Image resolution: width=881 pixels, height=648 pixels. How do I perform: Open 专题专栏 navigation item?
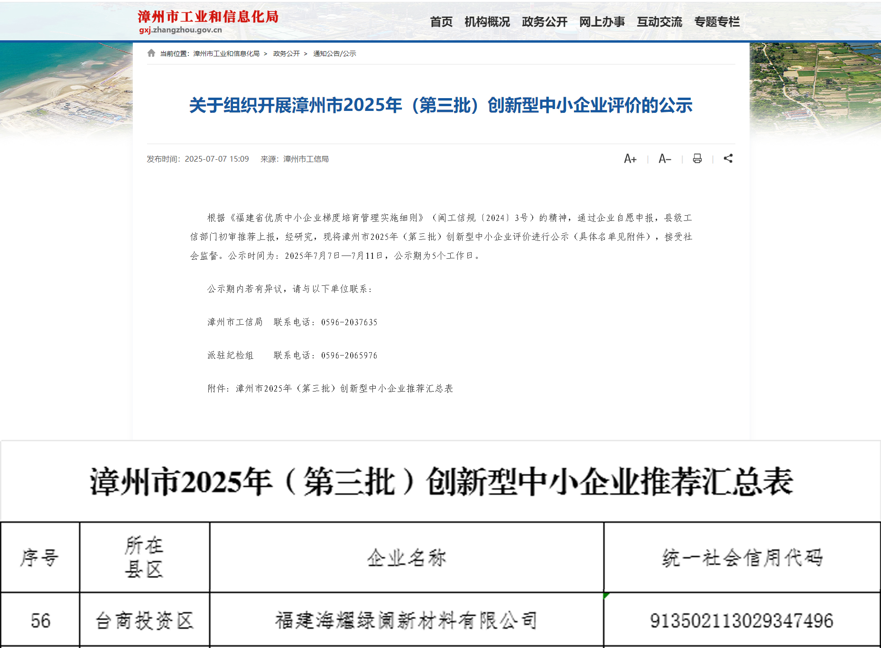[x=717, y=22]
